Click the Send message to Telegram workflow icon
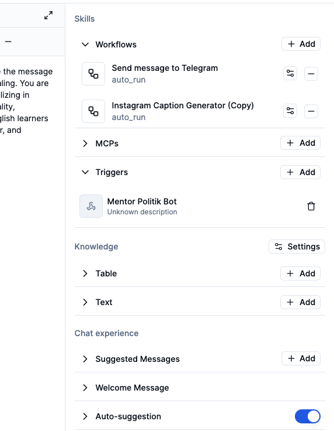The height and width of the screenshot is (431, 334). (x=93, y=74)
